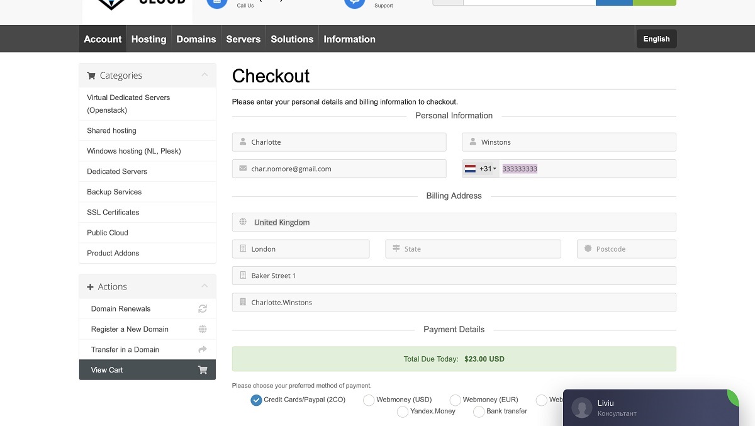Click the globe icon beside Register a New Domain
The height and width of the screenshot is (426, 755).
[x=203, y=329]
